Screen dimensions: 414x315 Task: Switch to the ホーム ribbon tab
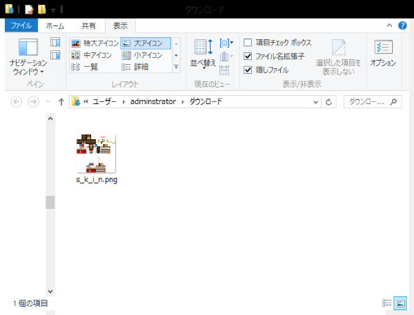[x=55, y=26]
